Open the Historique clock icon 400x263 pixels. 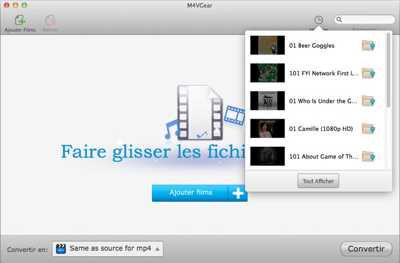(318, 20)
